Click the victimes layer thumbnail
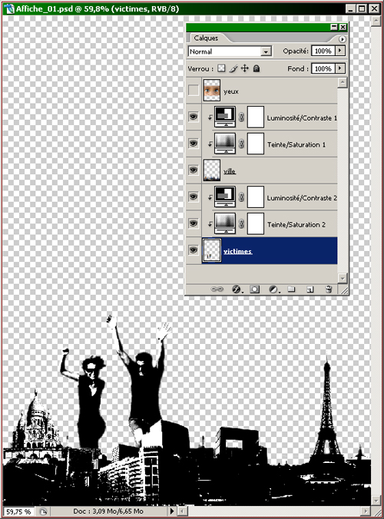The image size is (384, 519). pos(211,250)
